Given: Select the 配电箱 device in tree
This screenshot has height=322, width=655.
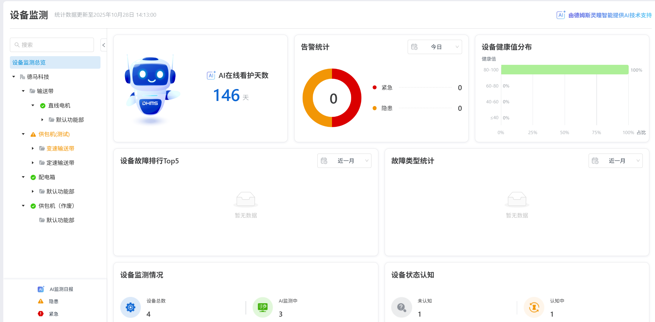Looking at the screenshot, I should [x=47, y=177].
